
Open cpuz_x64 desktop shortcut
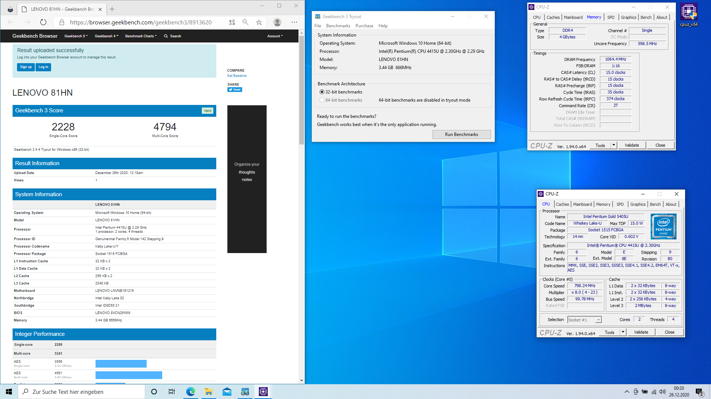click(689, 15)
